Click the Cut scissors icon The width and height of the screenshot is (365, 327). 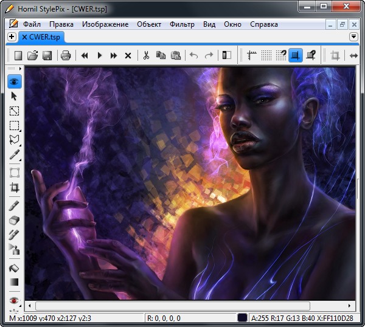(x=146, y=55)
